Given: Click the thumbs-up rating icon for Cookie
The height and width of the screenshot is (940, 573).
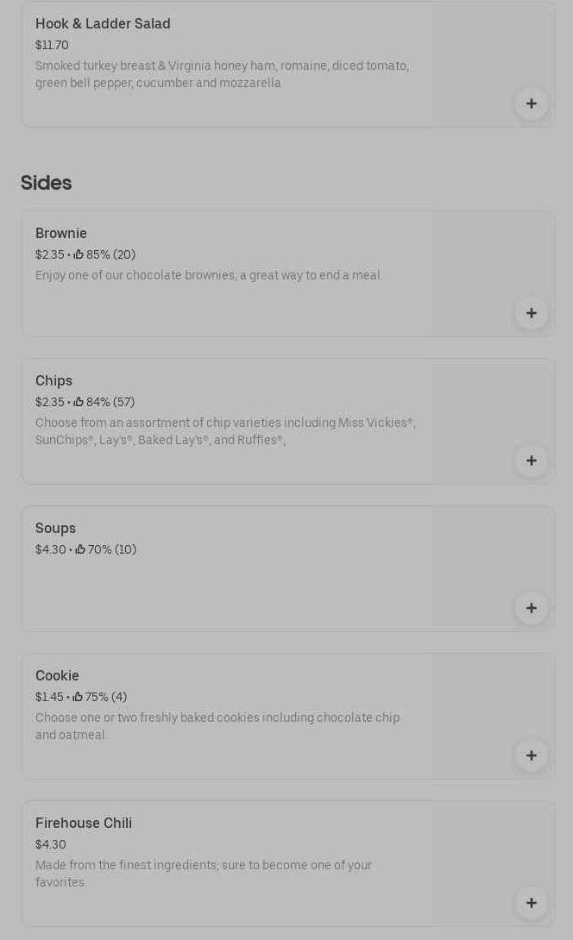Looking at the screenshot, I should point(78,697).
